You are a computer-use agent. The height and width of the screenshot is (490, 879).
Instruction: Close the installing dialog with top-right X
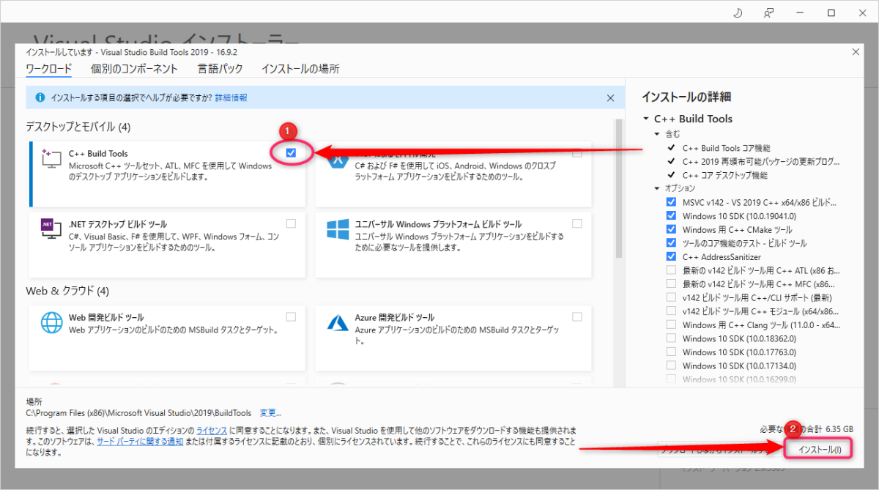(856, 51)
